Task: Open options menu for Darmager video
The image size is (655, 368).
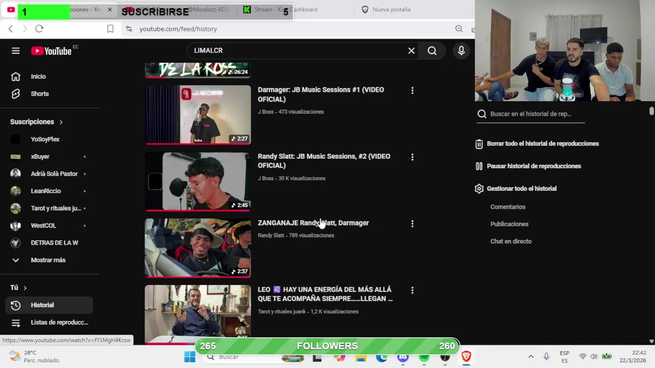Action: click(412, 90)
